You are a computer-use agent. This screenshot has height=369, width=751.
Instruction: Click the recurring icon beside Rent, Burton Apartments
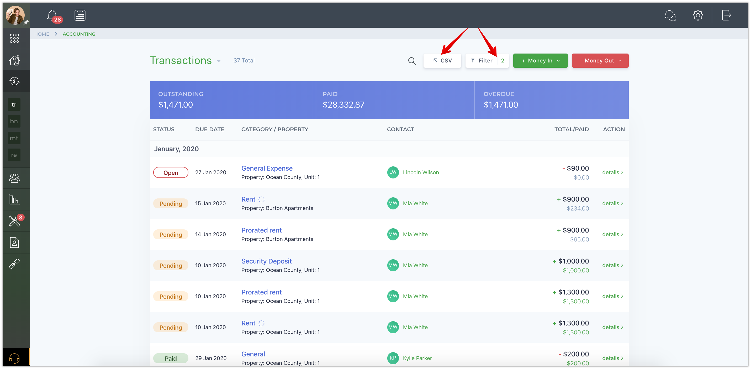(x=261, y=199)
